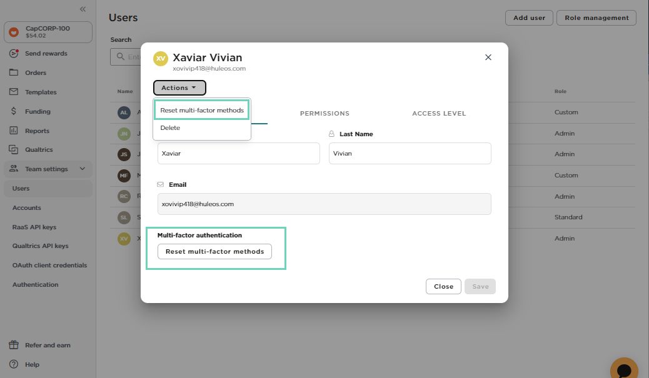Click the Templates envelope icon

pyautogui.click(x=14, y=92)
